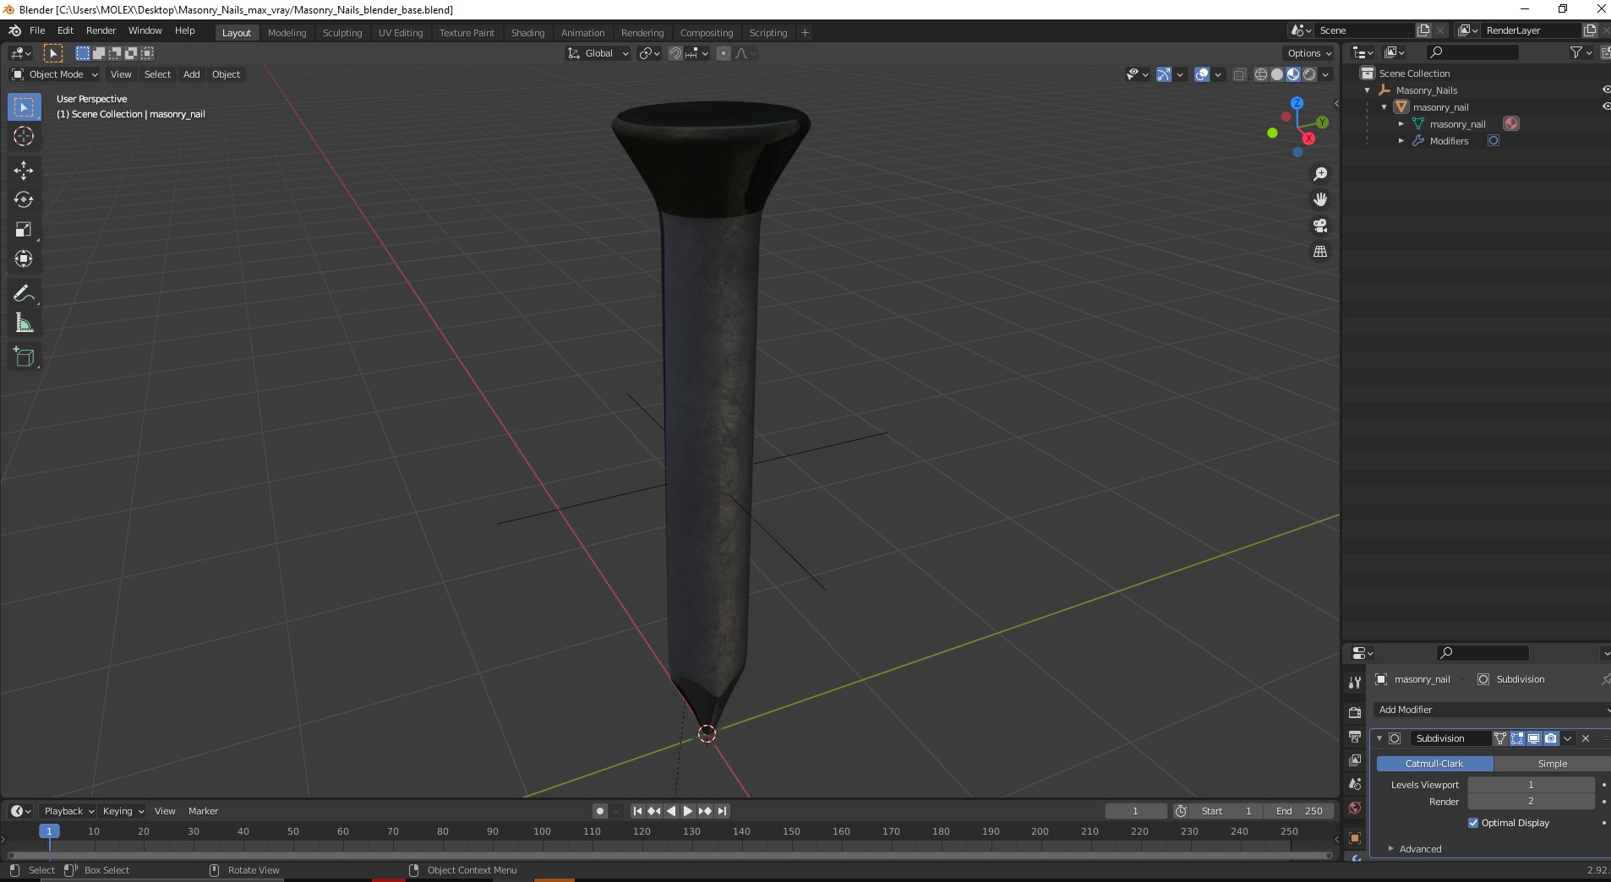
Task: Toggle modifier render camera display
Action: [1550, 738]
